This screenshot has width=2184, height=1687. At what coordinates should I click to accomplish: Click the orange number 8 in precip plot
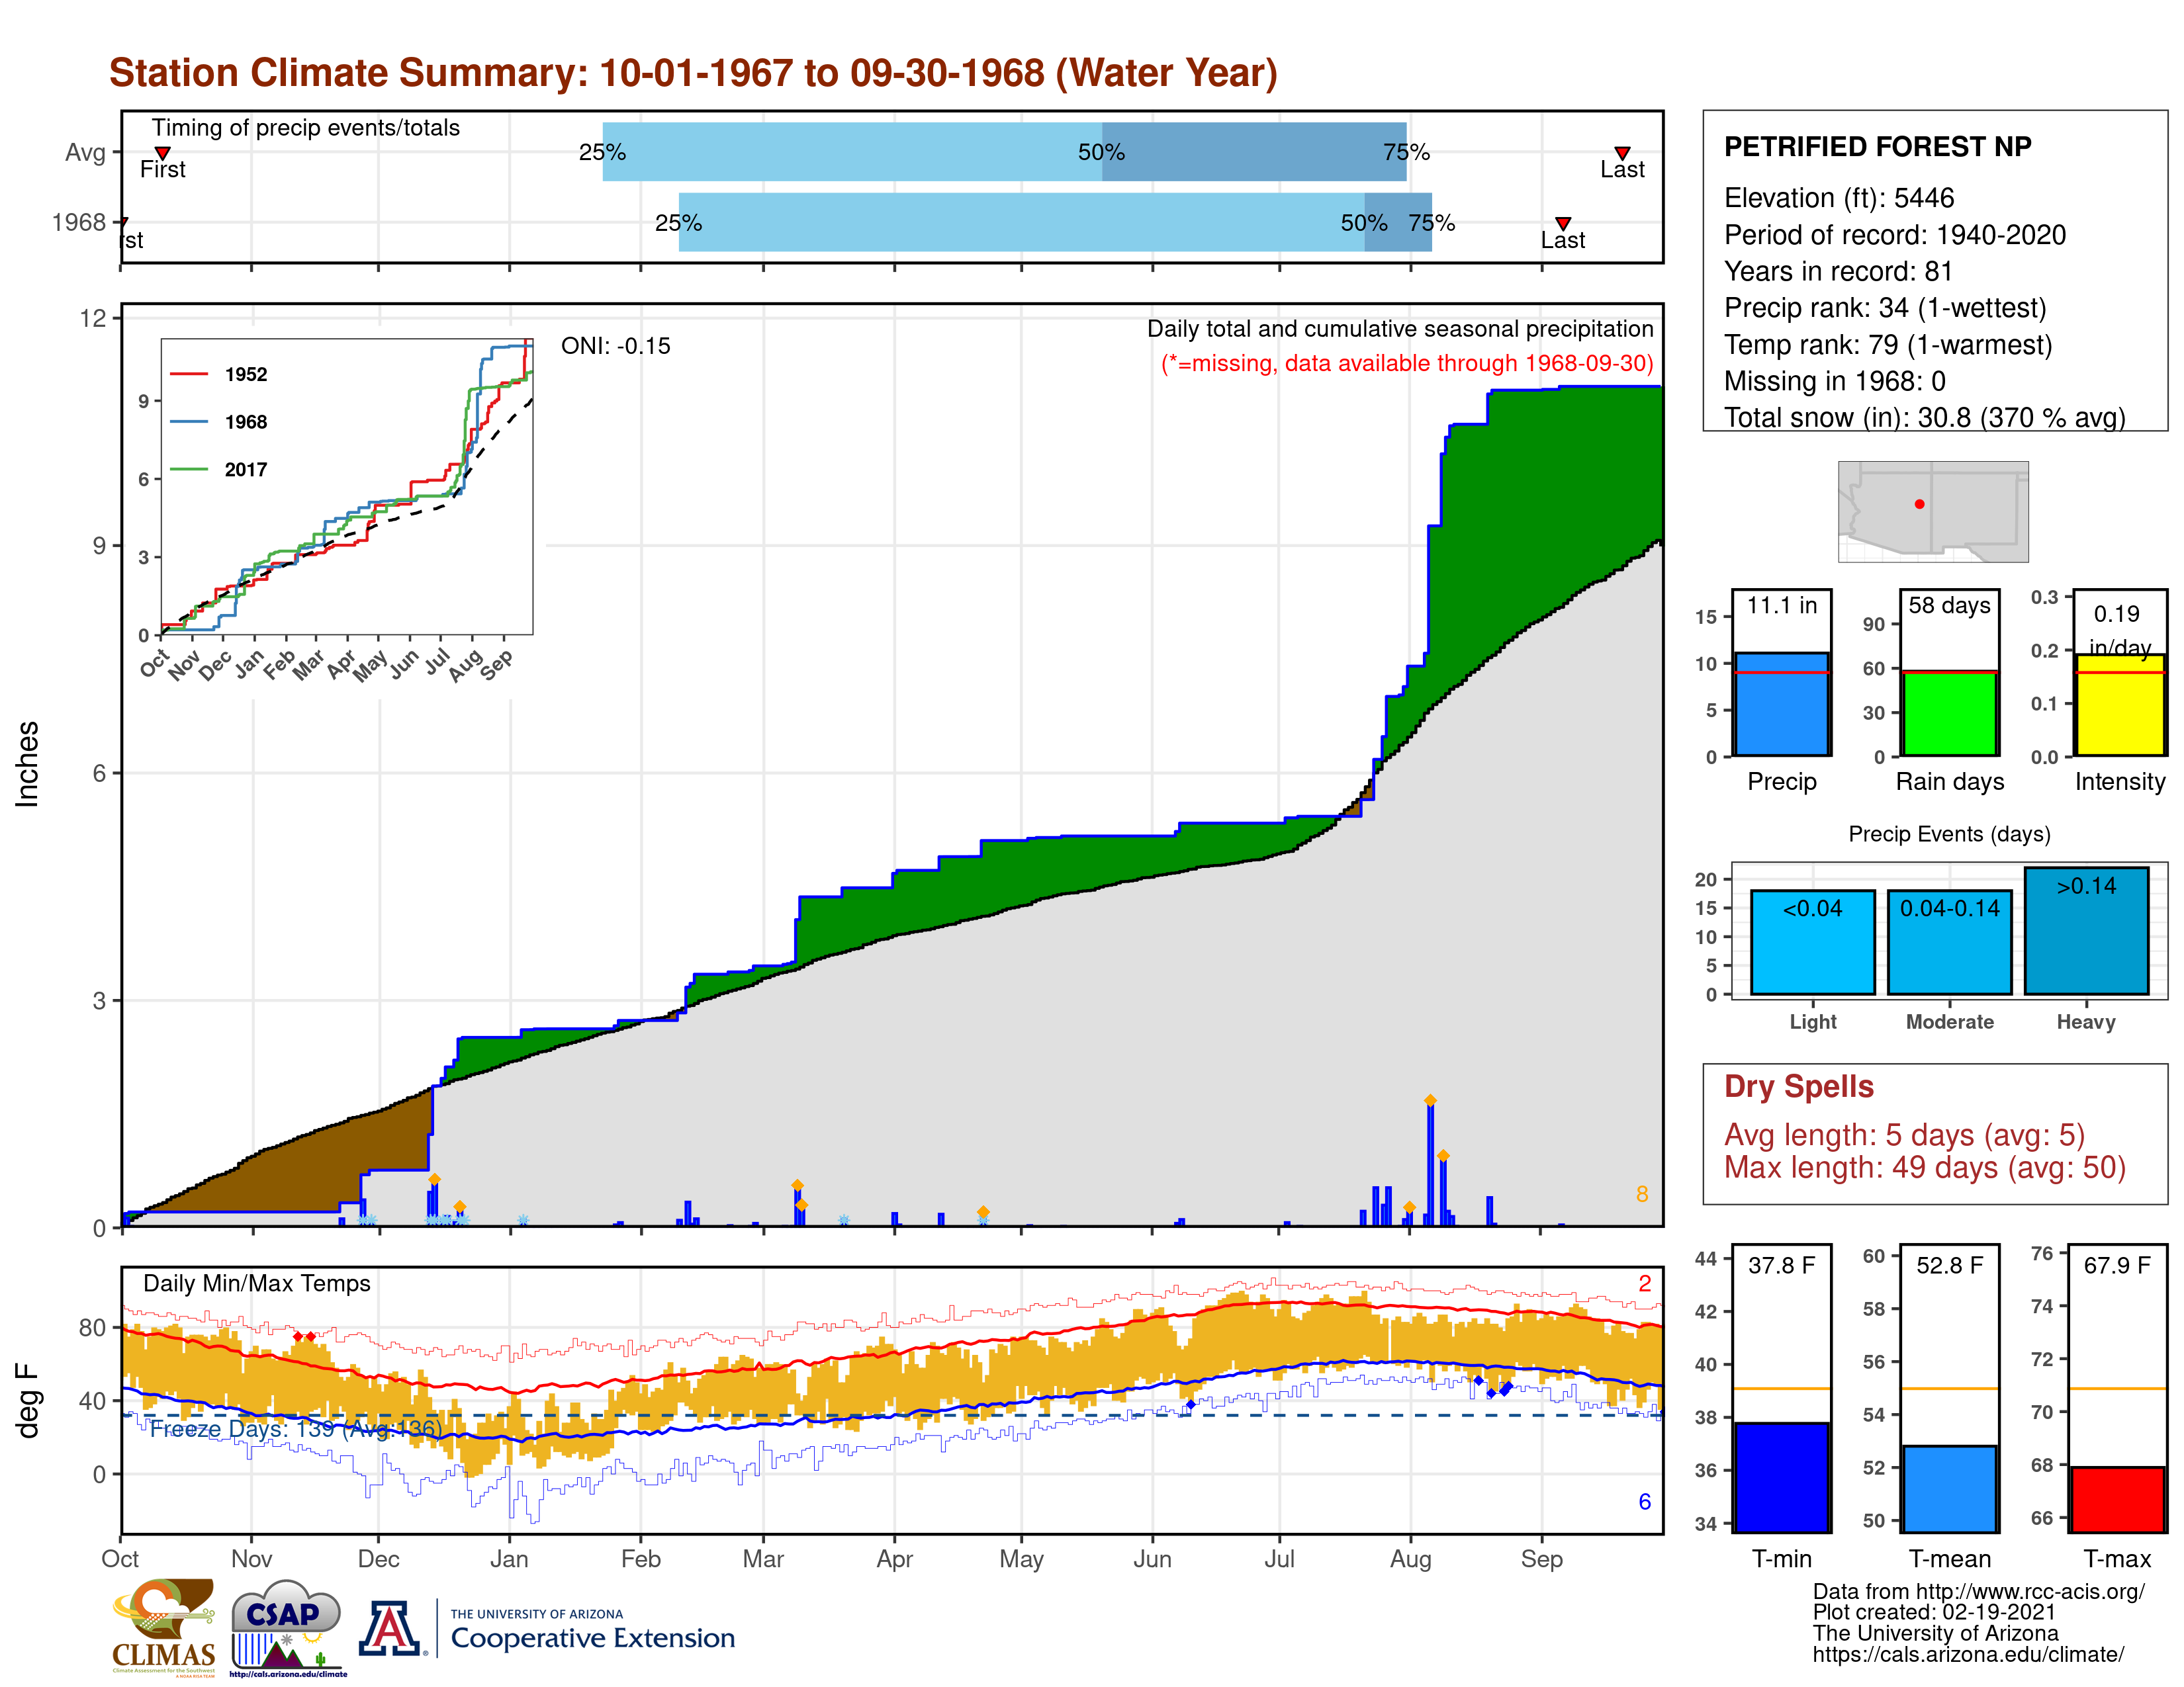point(1642,1194)
